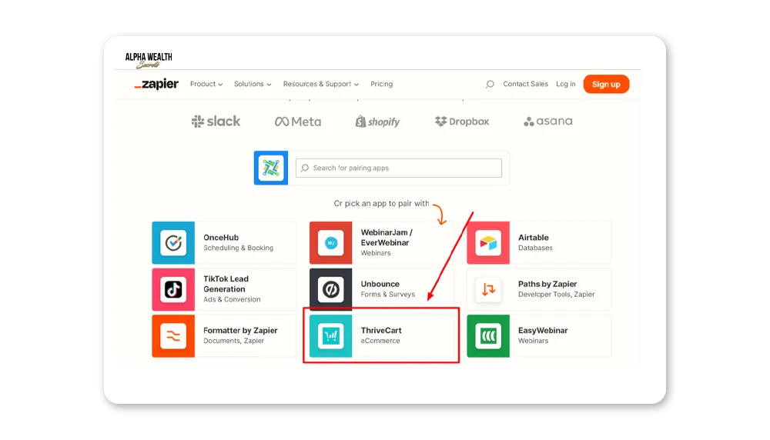Click the Formatter by Zapier icon

(x=173, y=336)
